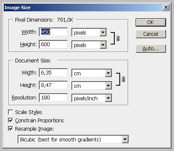Toggle the Scale Styles checkbox
The width and height of the screenshot is (174, 151).
tap(10, 112)
